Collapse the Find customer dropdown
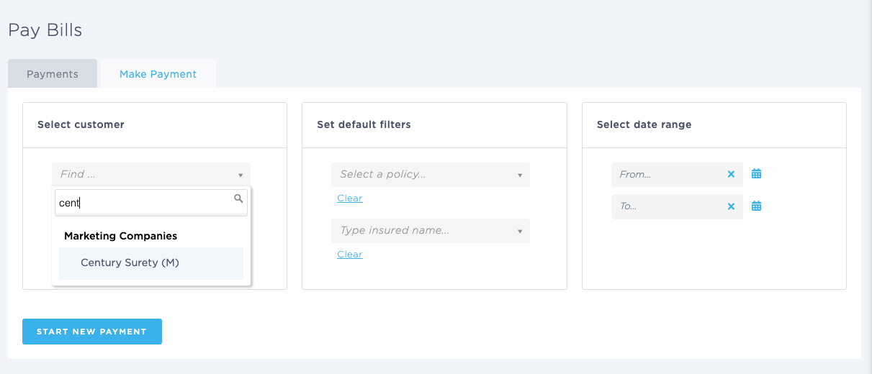The height and width of the screenshot is (374, 872). pyautogui.click(x=240, y=175)
